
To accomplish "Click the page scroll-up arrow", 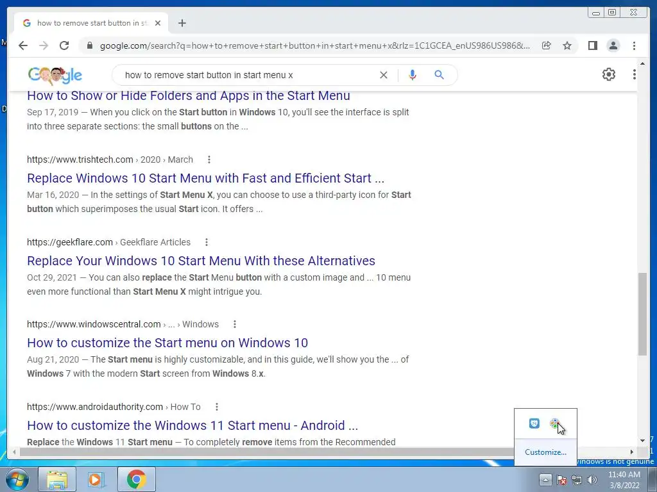I will click(642, 63).
